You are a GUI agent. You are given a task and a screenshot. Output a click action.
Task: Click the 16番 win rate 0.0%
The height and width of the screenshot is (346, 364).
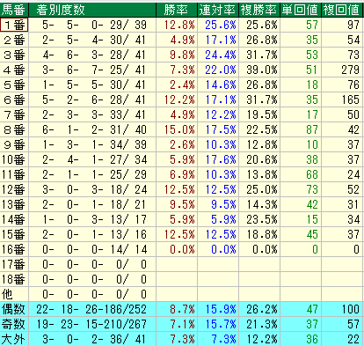pyautogui.click(x=182, y=249)
